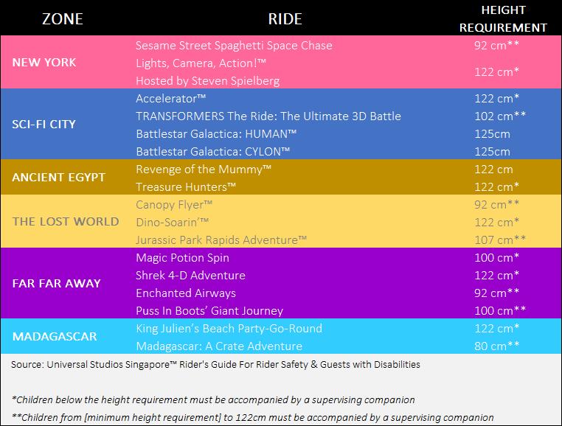Click Jurassic Park Rapids Adventure ride
Viewport: 562px width, 426px height.
click(221, 240)
